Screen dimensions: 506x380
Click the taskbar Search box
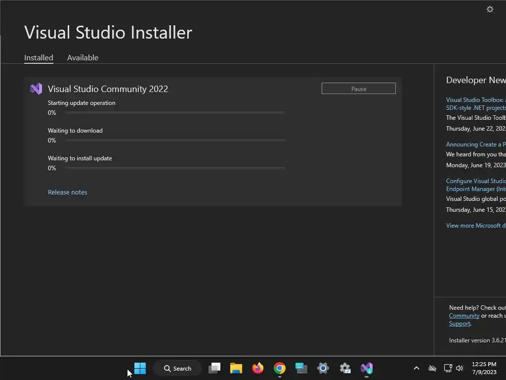(177, 368)
